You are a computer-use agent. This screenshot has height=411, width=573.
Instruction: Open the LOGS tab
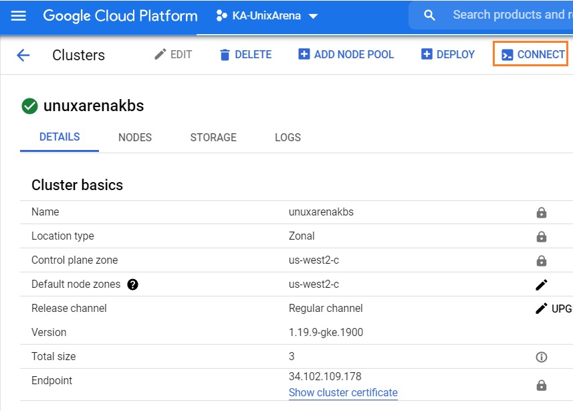[x=288, y=137]
